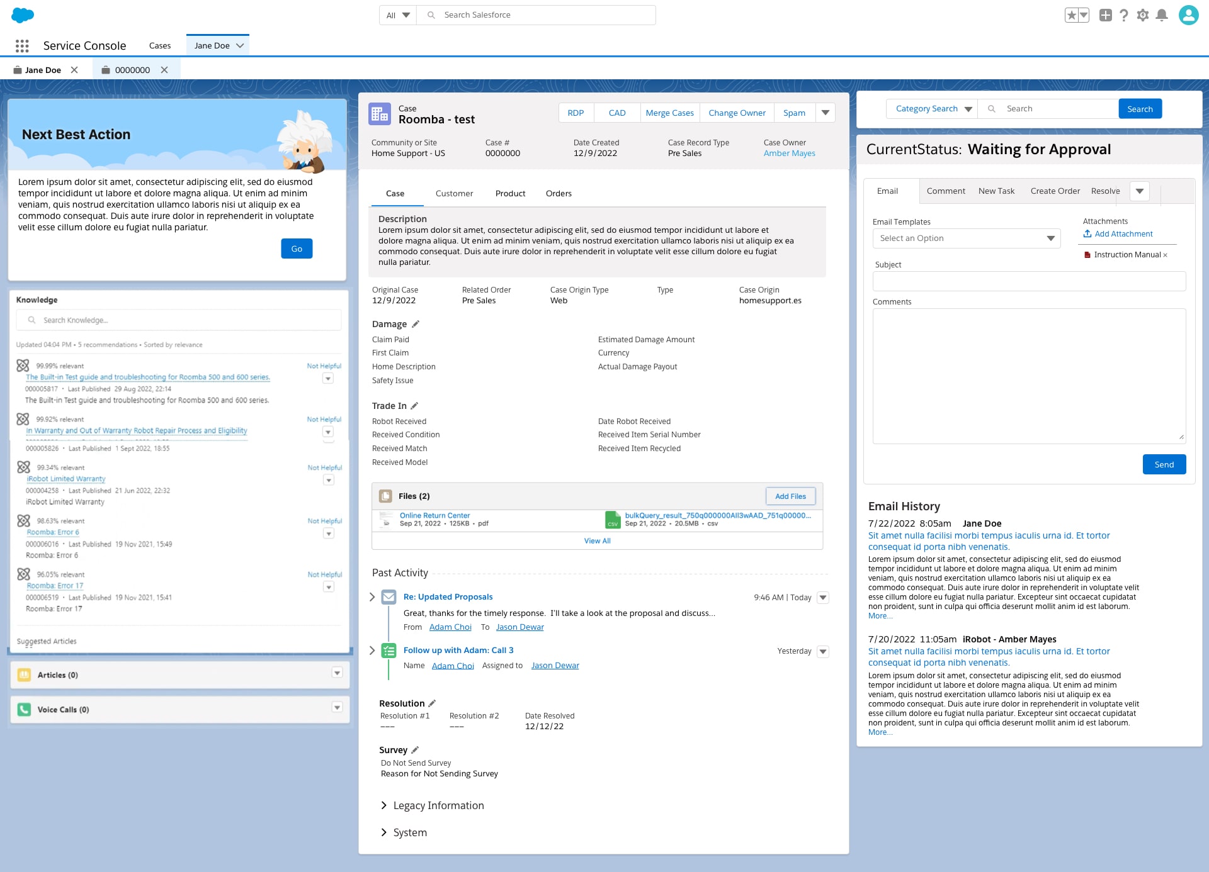Click the Follow up with Adam task icon

tap(389, 651)
